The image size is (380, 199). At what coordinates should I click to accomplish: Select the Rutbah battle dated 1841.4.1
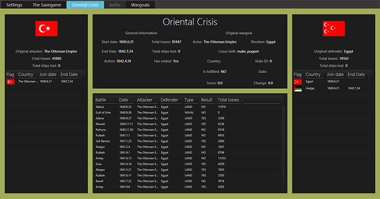[x=188, y=153]
